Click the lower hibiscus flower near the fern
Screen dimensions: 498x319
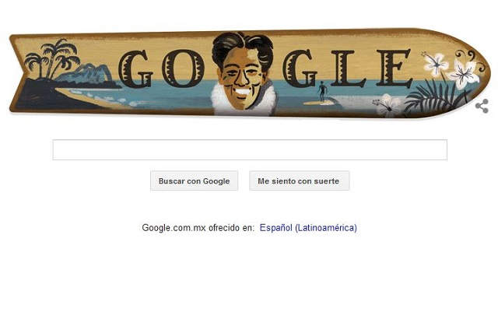(388, 104)
